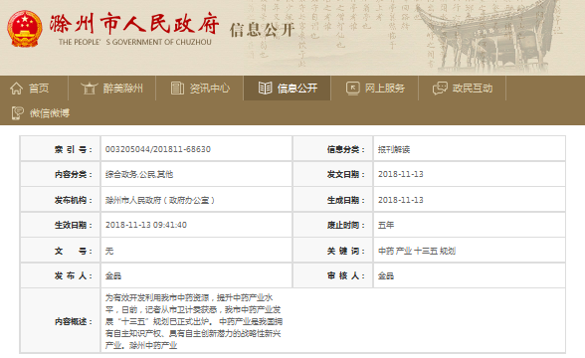Viewport: 585px width, 358px height.
Task: Click the 索引号 label cell
Action: coord(61,149)
